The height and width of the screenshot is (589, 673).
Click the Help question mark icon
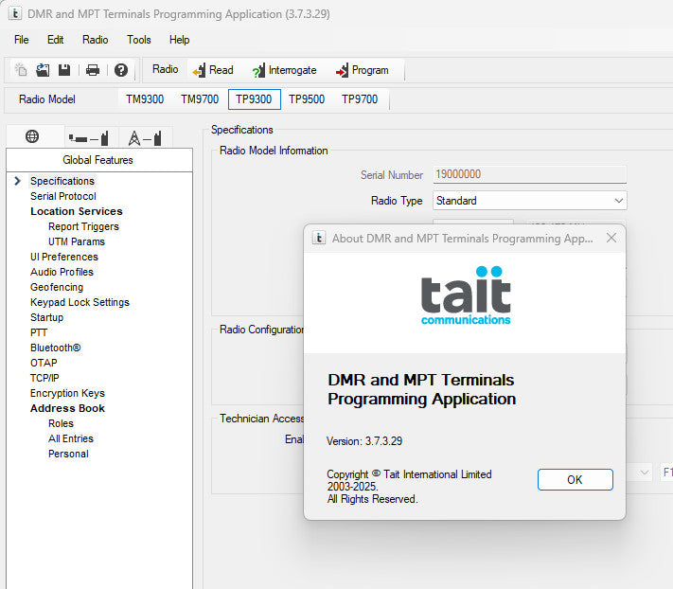(121, 69)
